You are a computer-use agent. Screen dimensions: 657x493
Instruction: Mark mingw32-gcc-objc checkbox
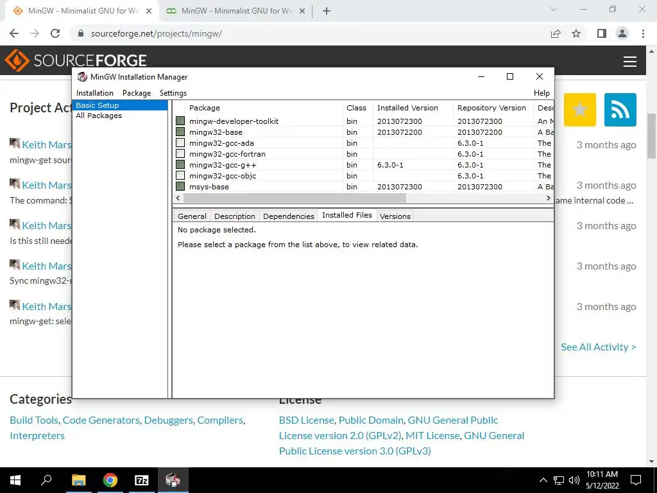[x=180, y=175]
